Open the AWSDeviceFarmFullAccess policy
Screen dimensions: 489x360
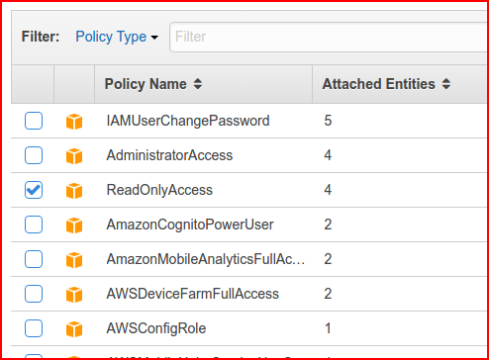[192, 294]
